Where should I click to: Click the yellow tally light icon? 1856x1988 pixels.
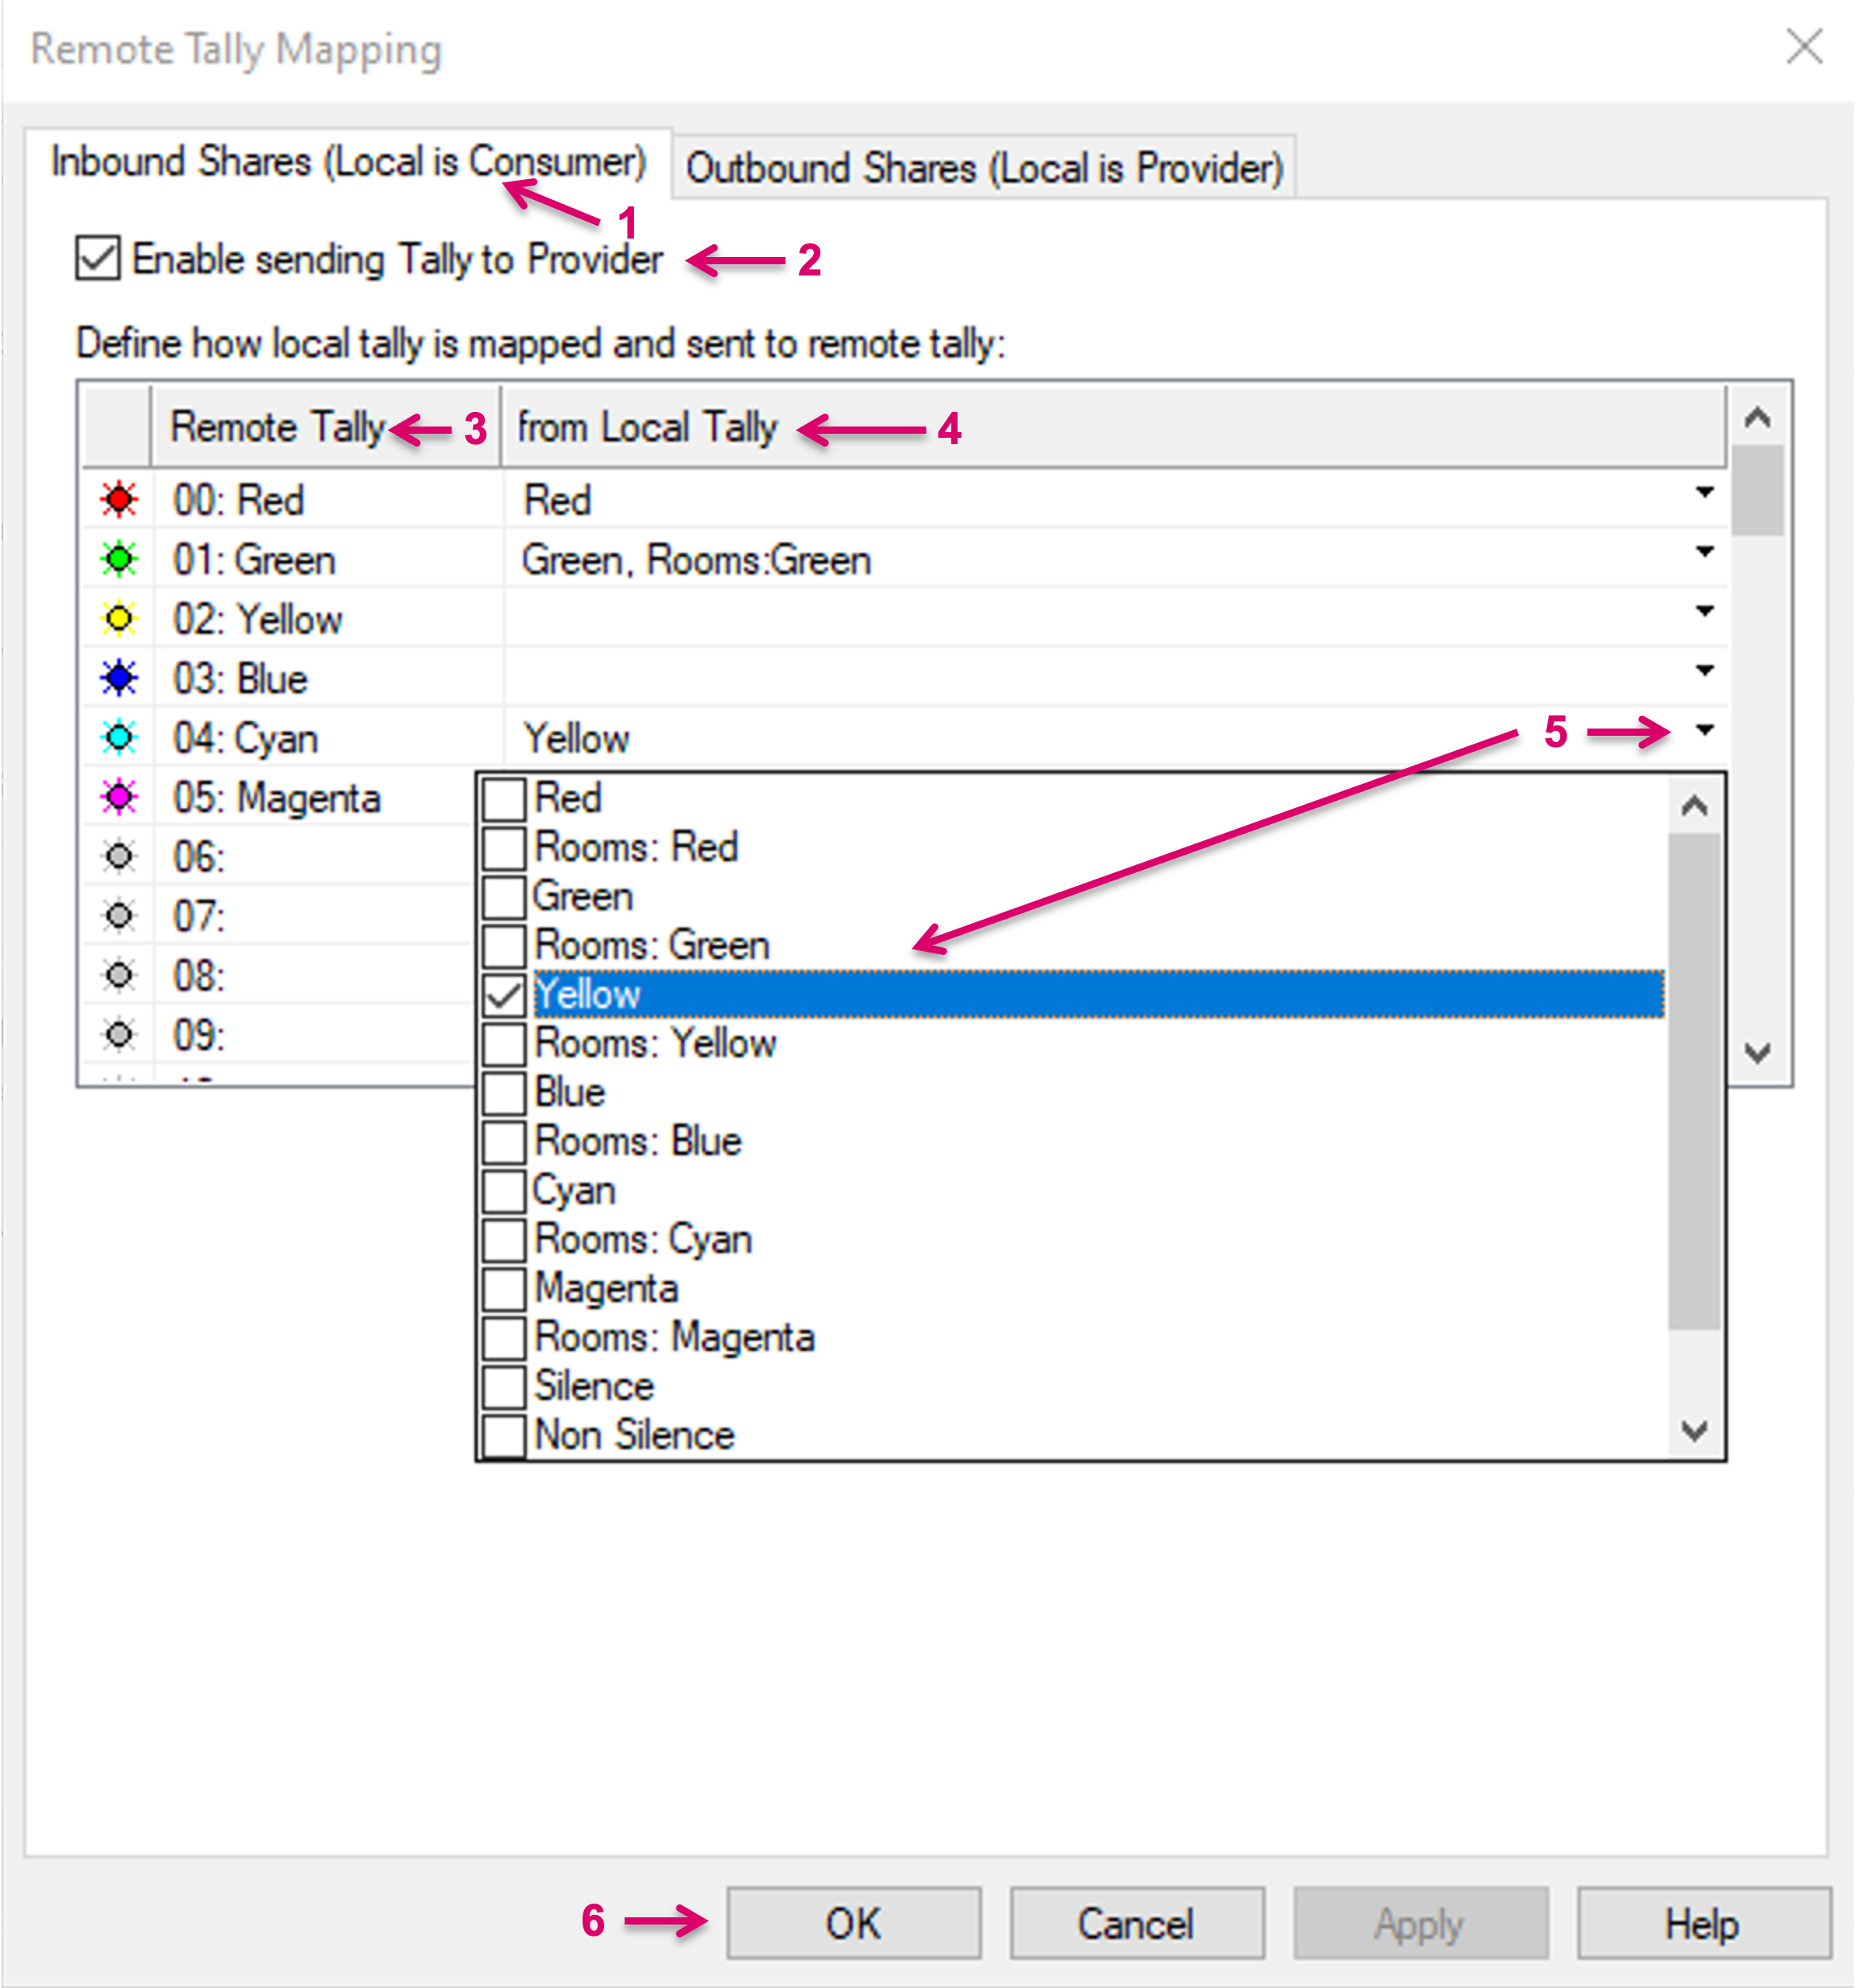click(119, 619)
